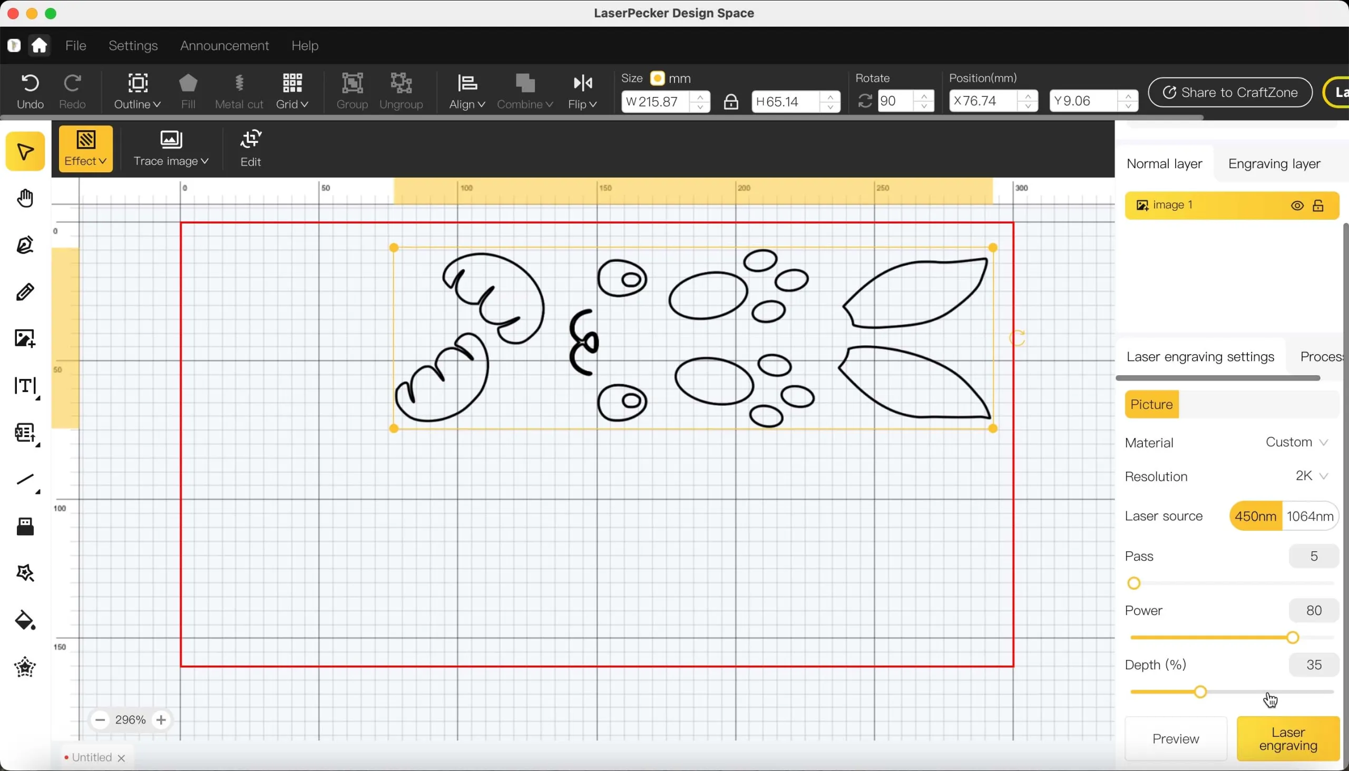Select the 450nm laser source
The width and height of the screenshot is (1349, 771).
click(x=1255, y=516)
